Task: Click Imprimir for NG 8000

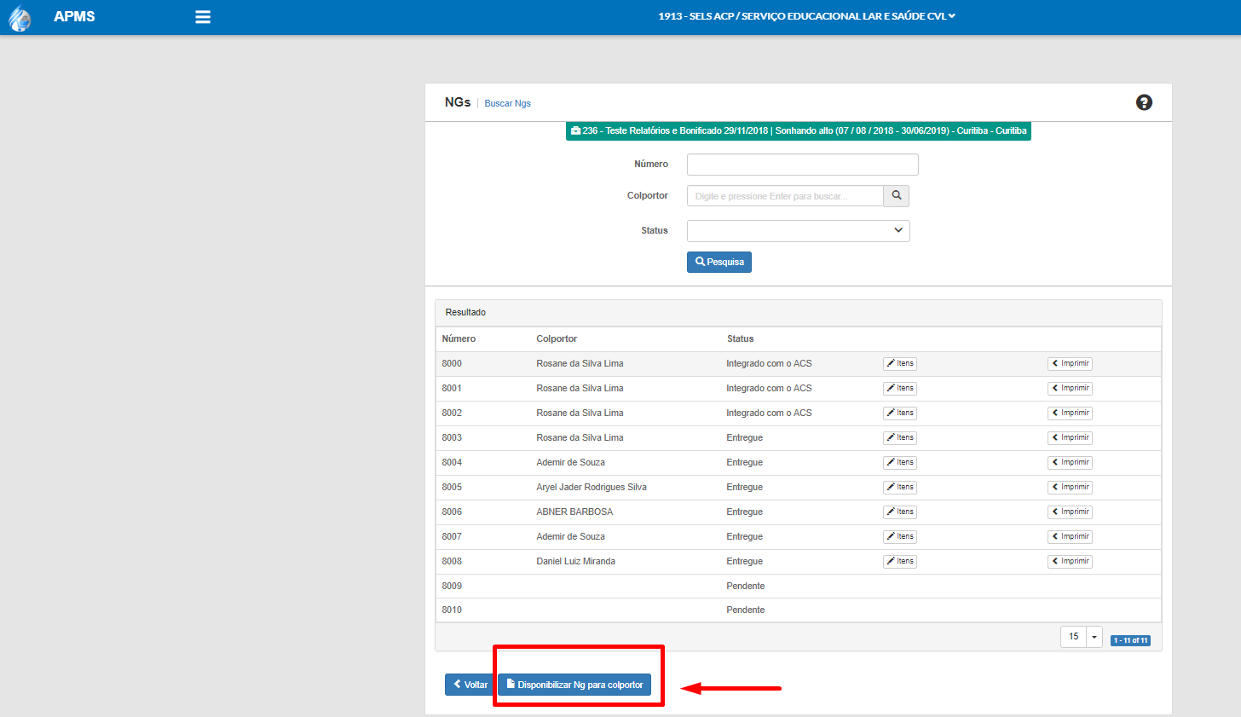Action: [x=1070, y=363]
